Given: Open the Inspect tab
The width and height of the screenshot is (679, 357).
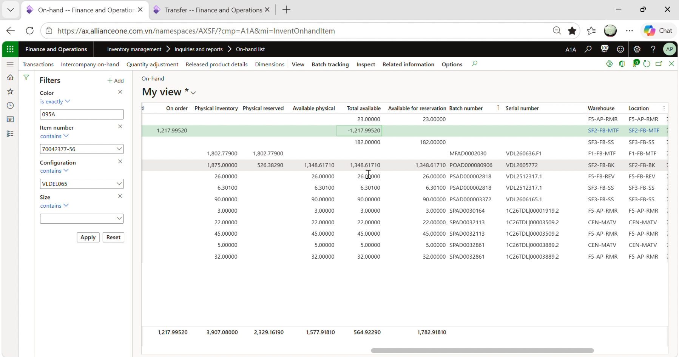Looking at the screenshot, I should pos(366,64).
